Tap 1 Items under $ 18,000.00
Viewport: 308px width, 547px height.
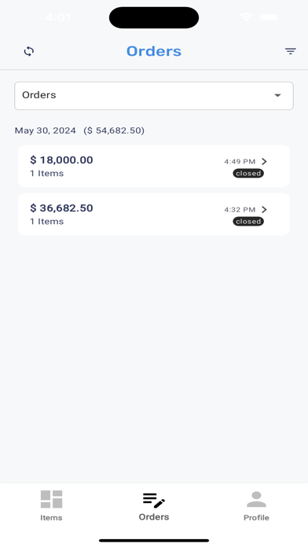point(46,174)
